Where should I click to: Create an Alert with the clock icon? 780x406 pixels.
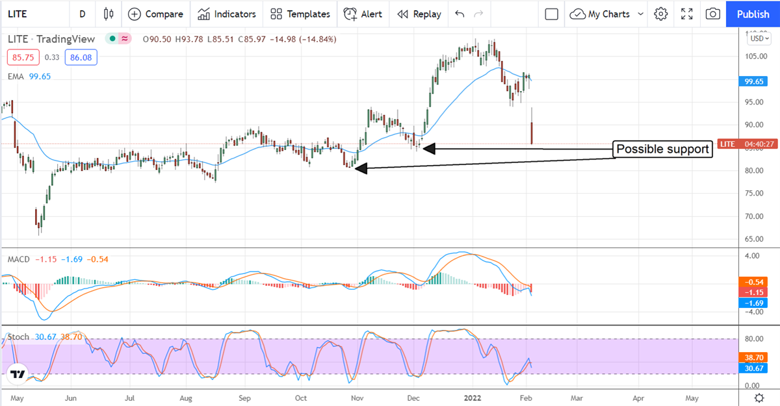click(x=363, y=14)
